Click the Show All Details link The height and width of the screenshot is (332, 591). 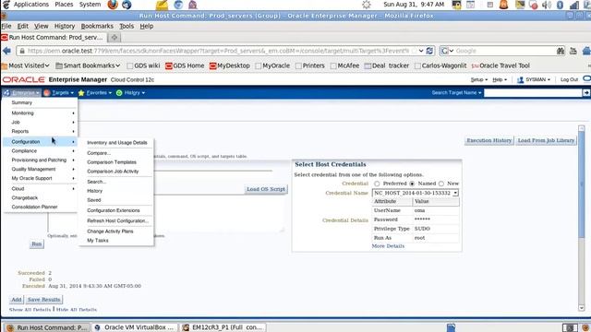30,310
